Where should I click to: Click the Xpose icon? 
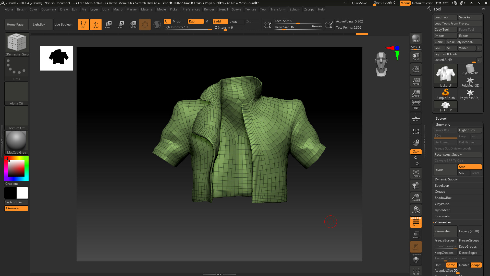pos(416,271)
